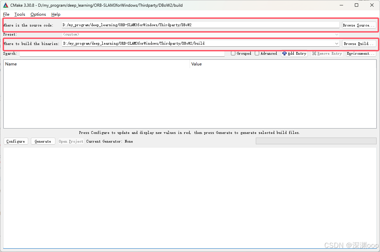Image resolution: width=380 pixels, height=252 pixels.
Task: Open the Tools menu
Action: [19, 14]
